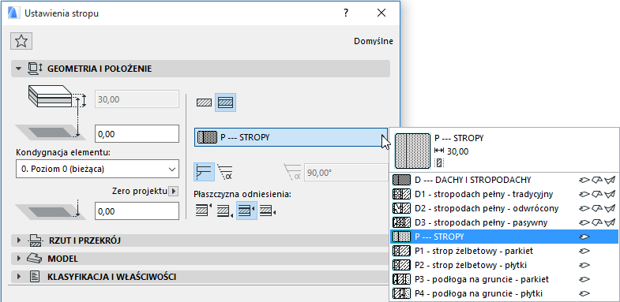Click the 90,00° edge angle field
The height and width of the screenshot is (302, 620).
point(346,173)
